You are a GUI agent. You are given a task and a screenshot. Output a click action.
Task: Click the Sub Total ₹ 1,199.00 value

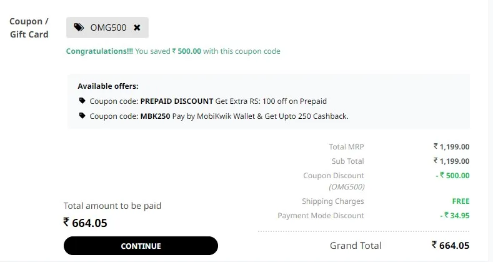[452, 161]
